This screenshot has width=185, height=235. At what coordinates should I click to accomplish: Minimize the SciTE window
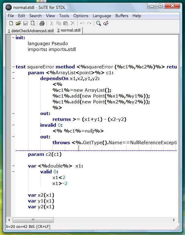[x=152, y=6]
